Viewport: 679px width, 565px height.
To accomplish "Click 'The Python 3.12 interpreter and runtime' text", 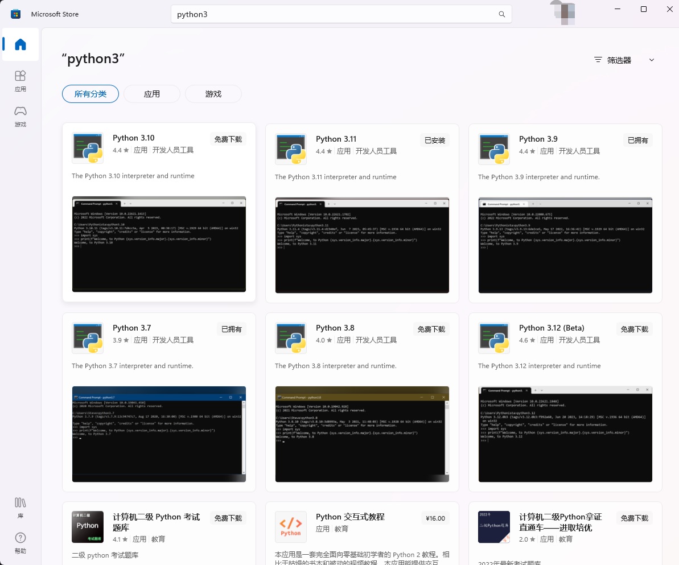I will (x=539, y=366).
